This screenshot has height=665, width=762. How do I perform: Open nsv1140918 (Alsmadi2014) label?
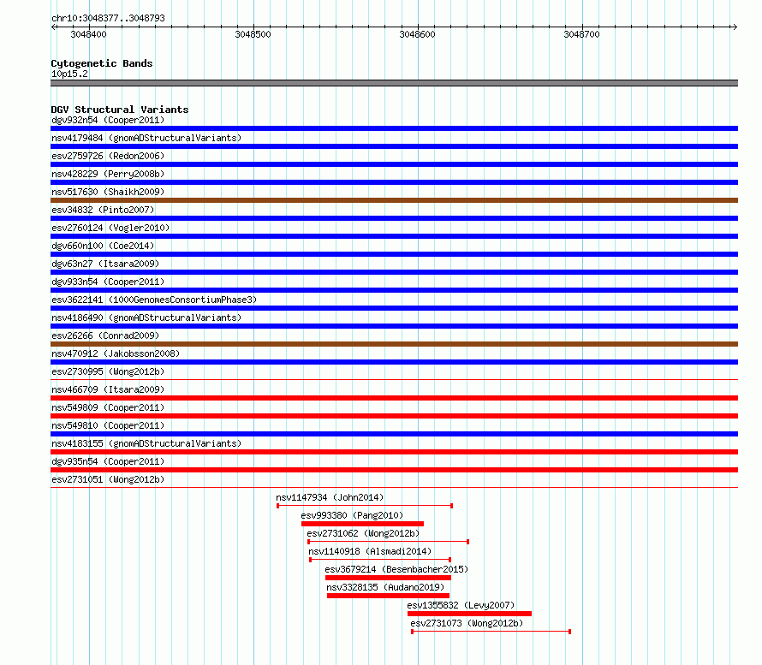(x=370, y=551)
